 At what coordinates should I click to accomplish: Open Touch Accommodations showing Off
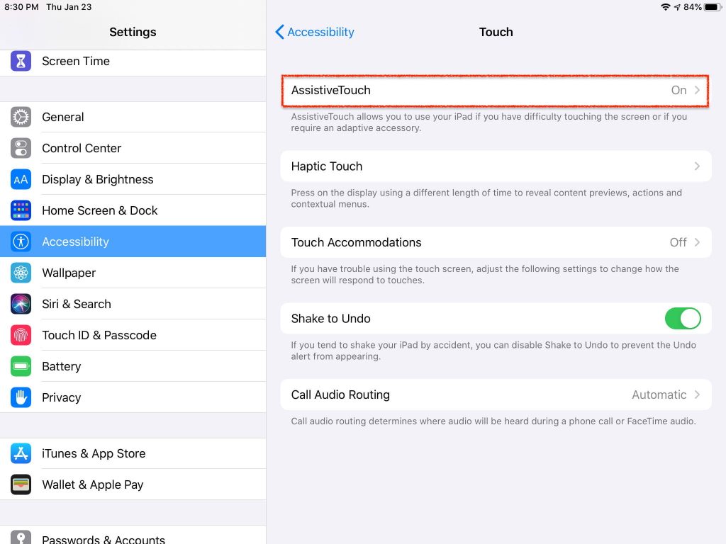coord(496,242)
